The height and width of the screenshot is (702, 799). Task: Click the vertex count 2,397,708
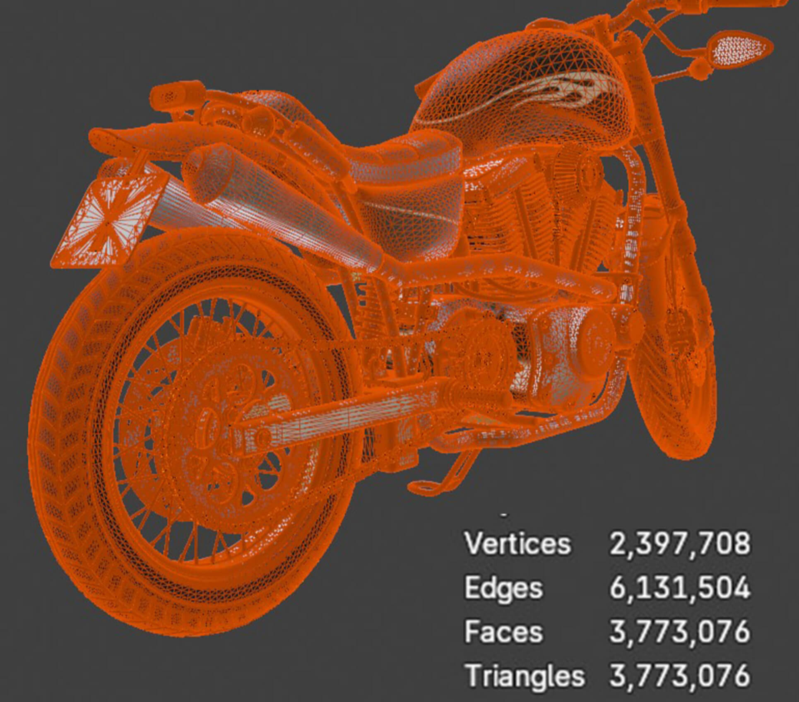(x=679, y=544)
